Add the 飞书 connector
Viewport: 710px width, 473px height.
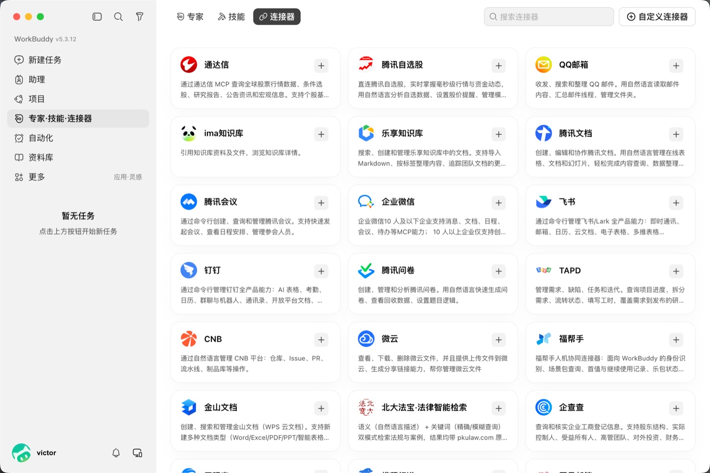676,203
